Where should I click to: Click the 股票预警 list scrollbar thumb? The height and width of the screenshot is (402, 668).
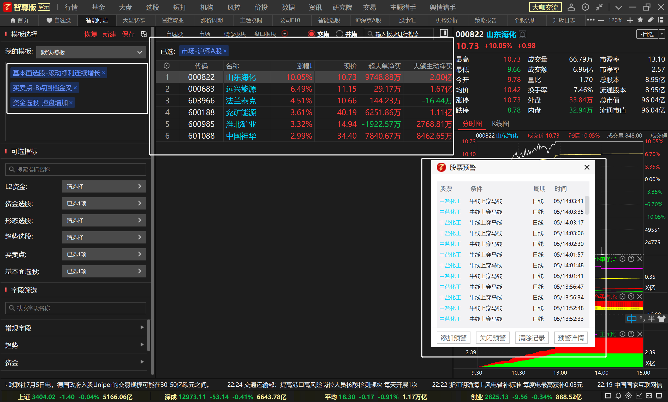tap(587, 205)
